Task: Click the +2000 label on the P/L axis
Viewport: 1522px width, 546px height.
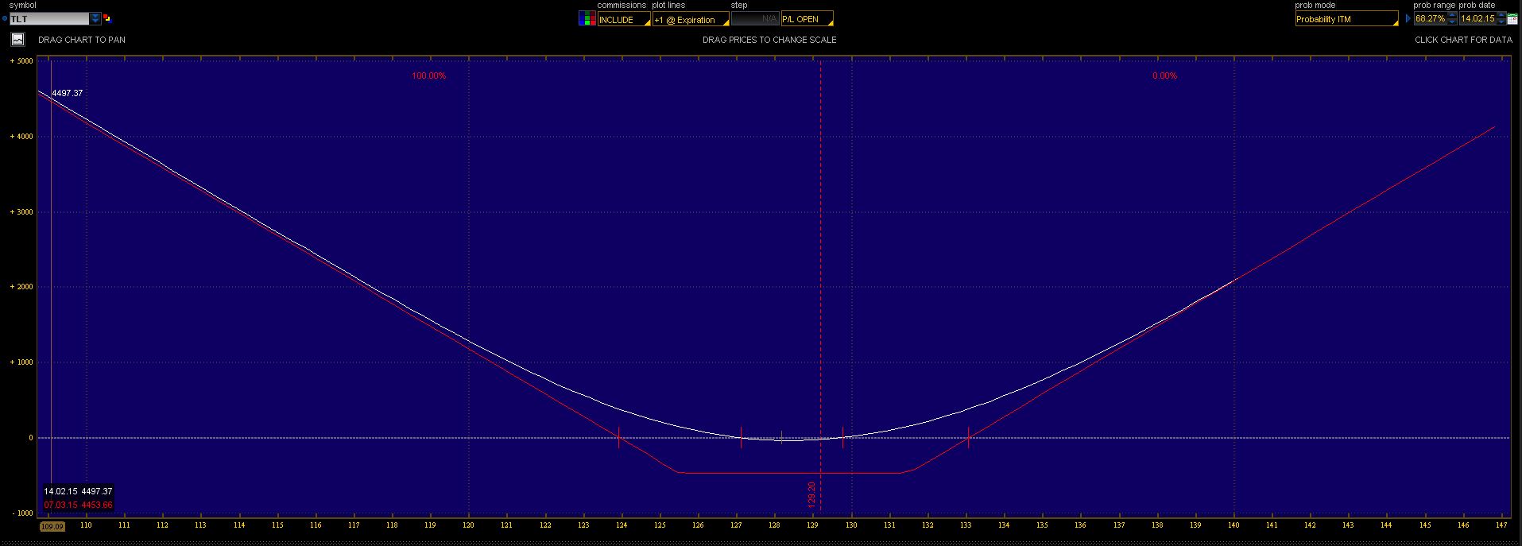Action: [21, 287]
